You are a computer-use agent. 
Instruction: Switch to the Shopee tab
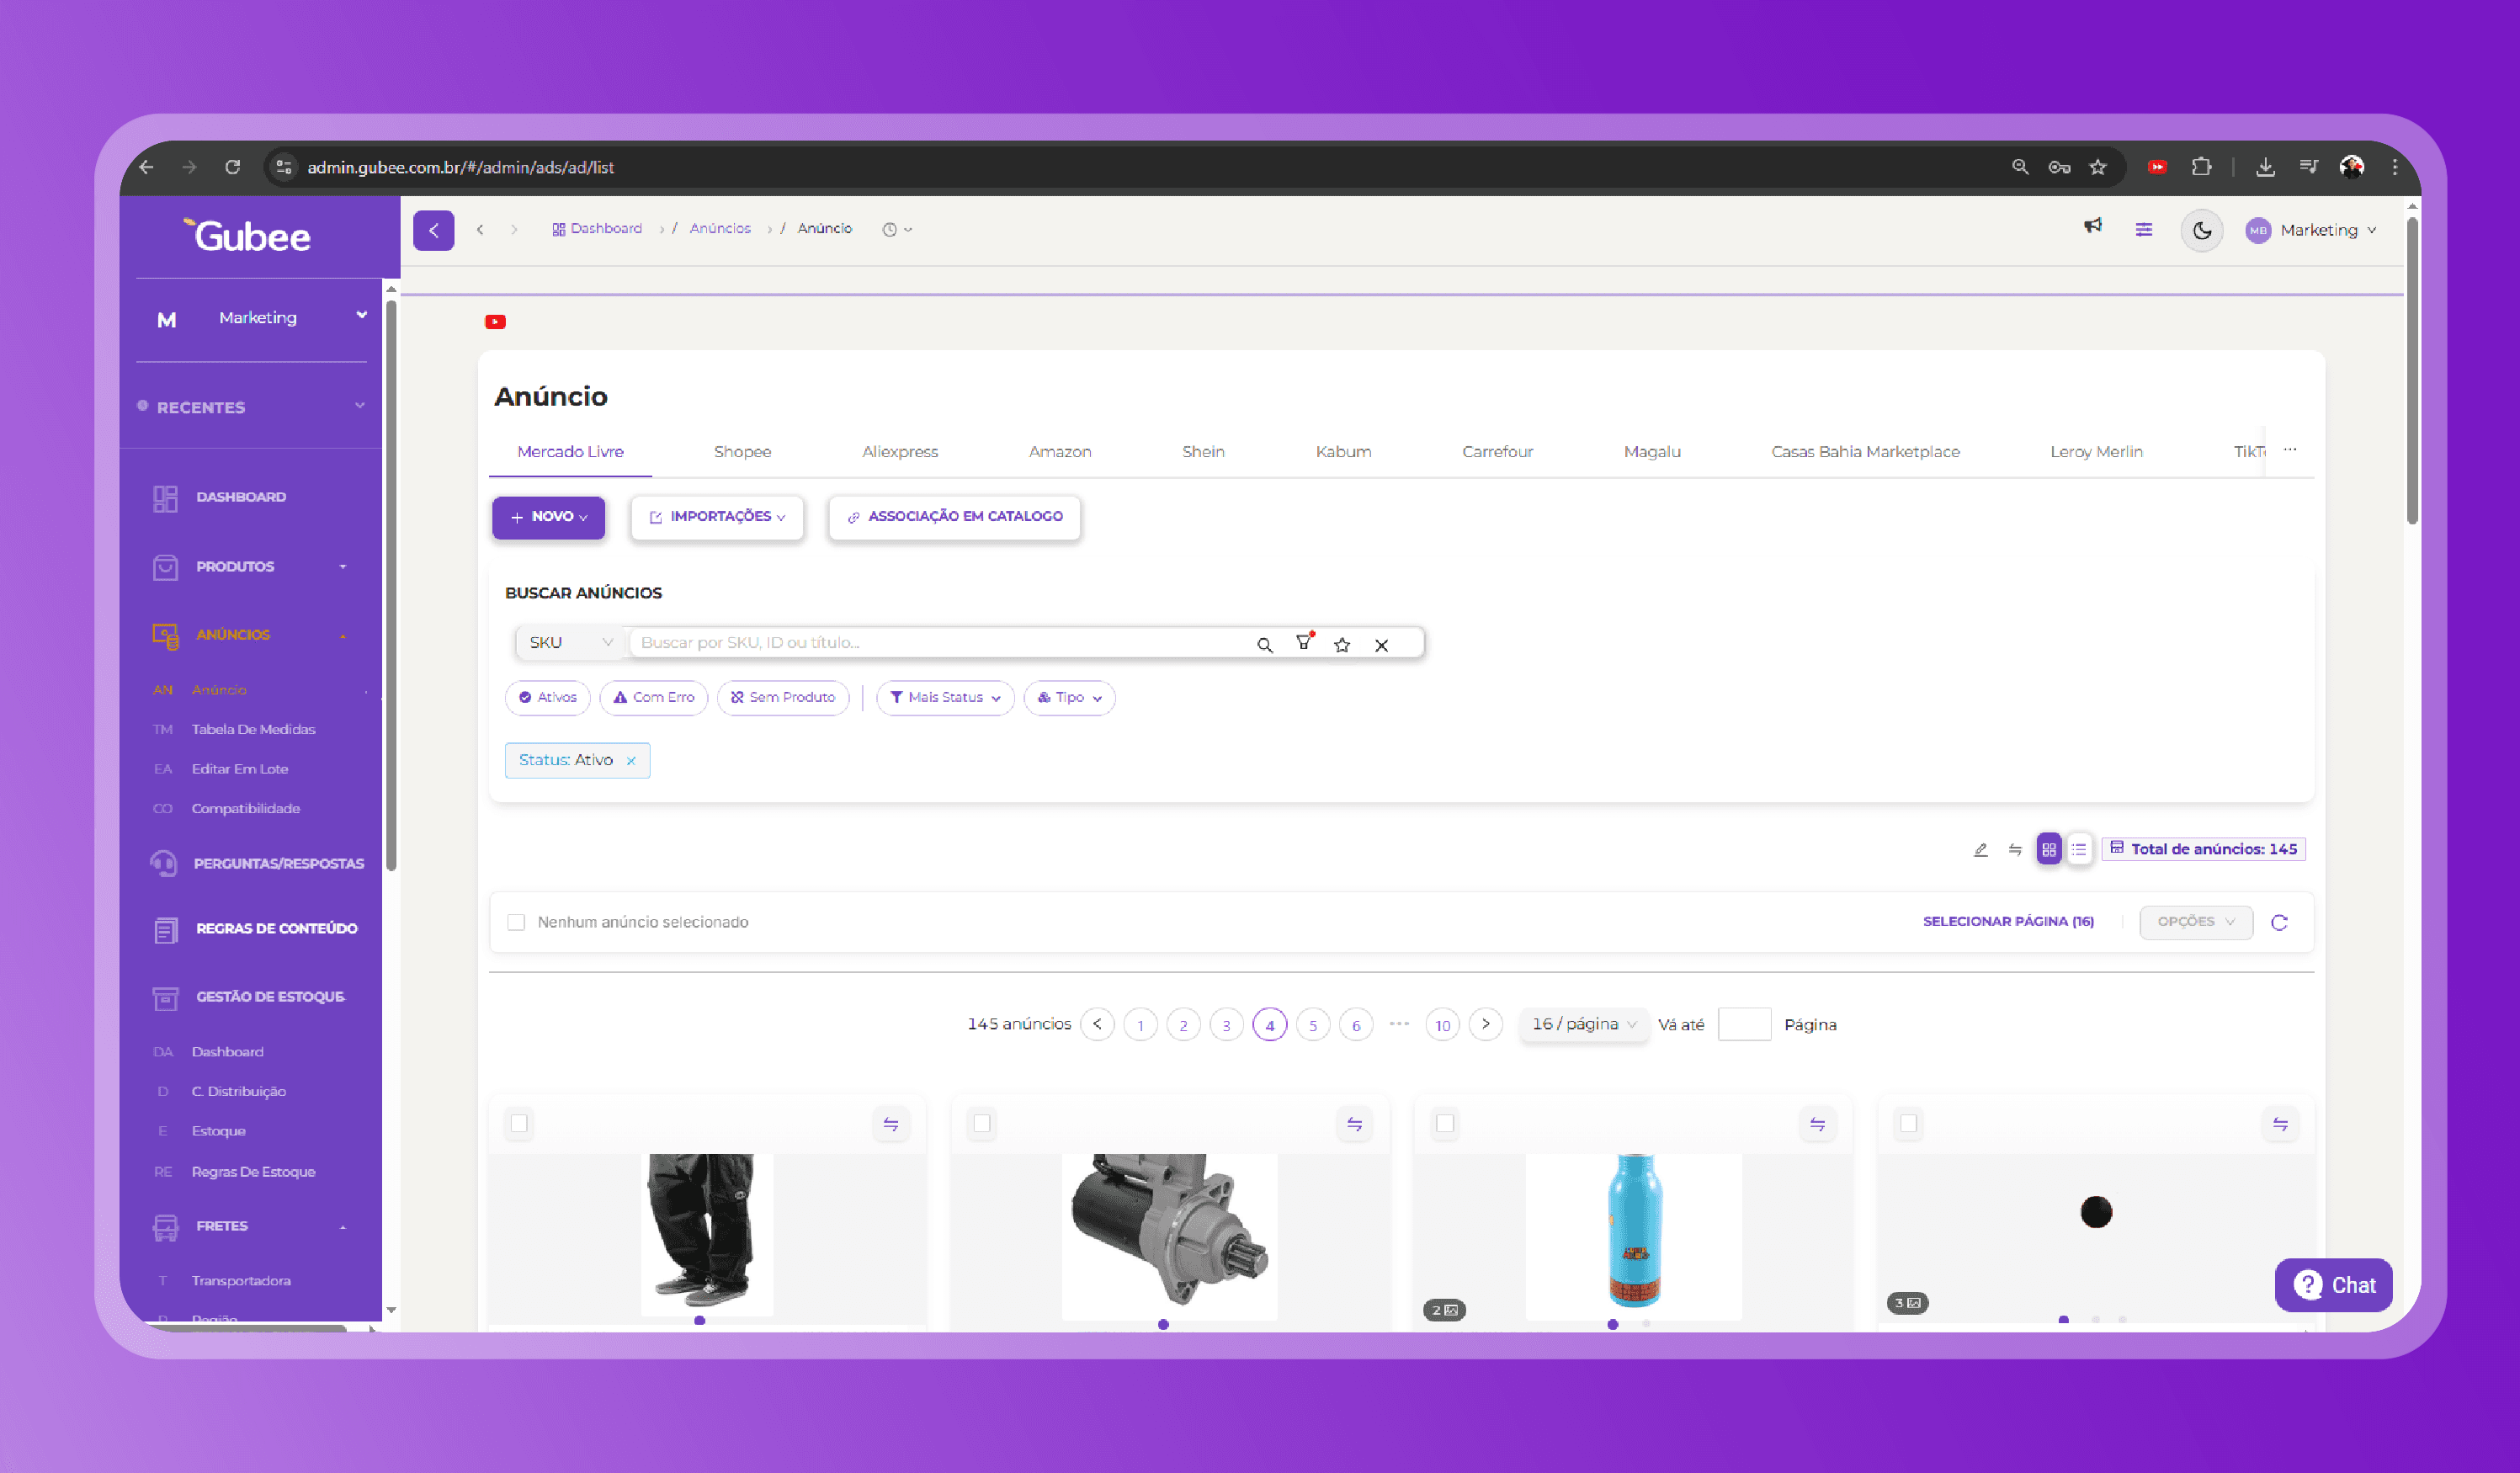742,452
